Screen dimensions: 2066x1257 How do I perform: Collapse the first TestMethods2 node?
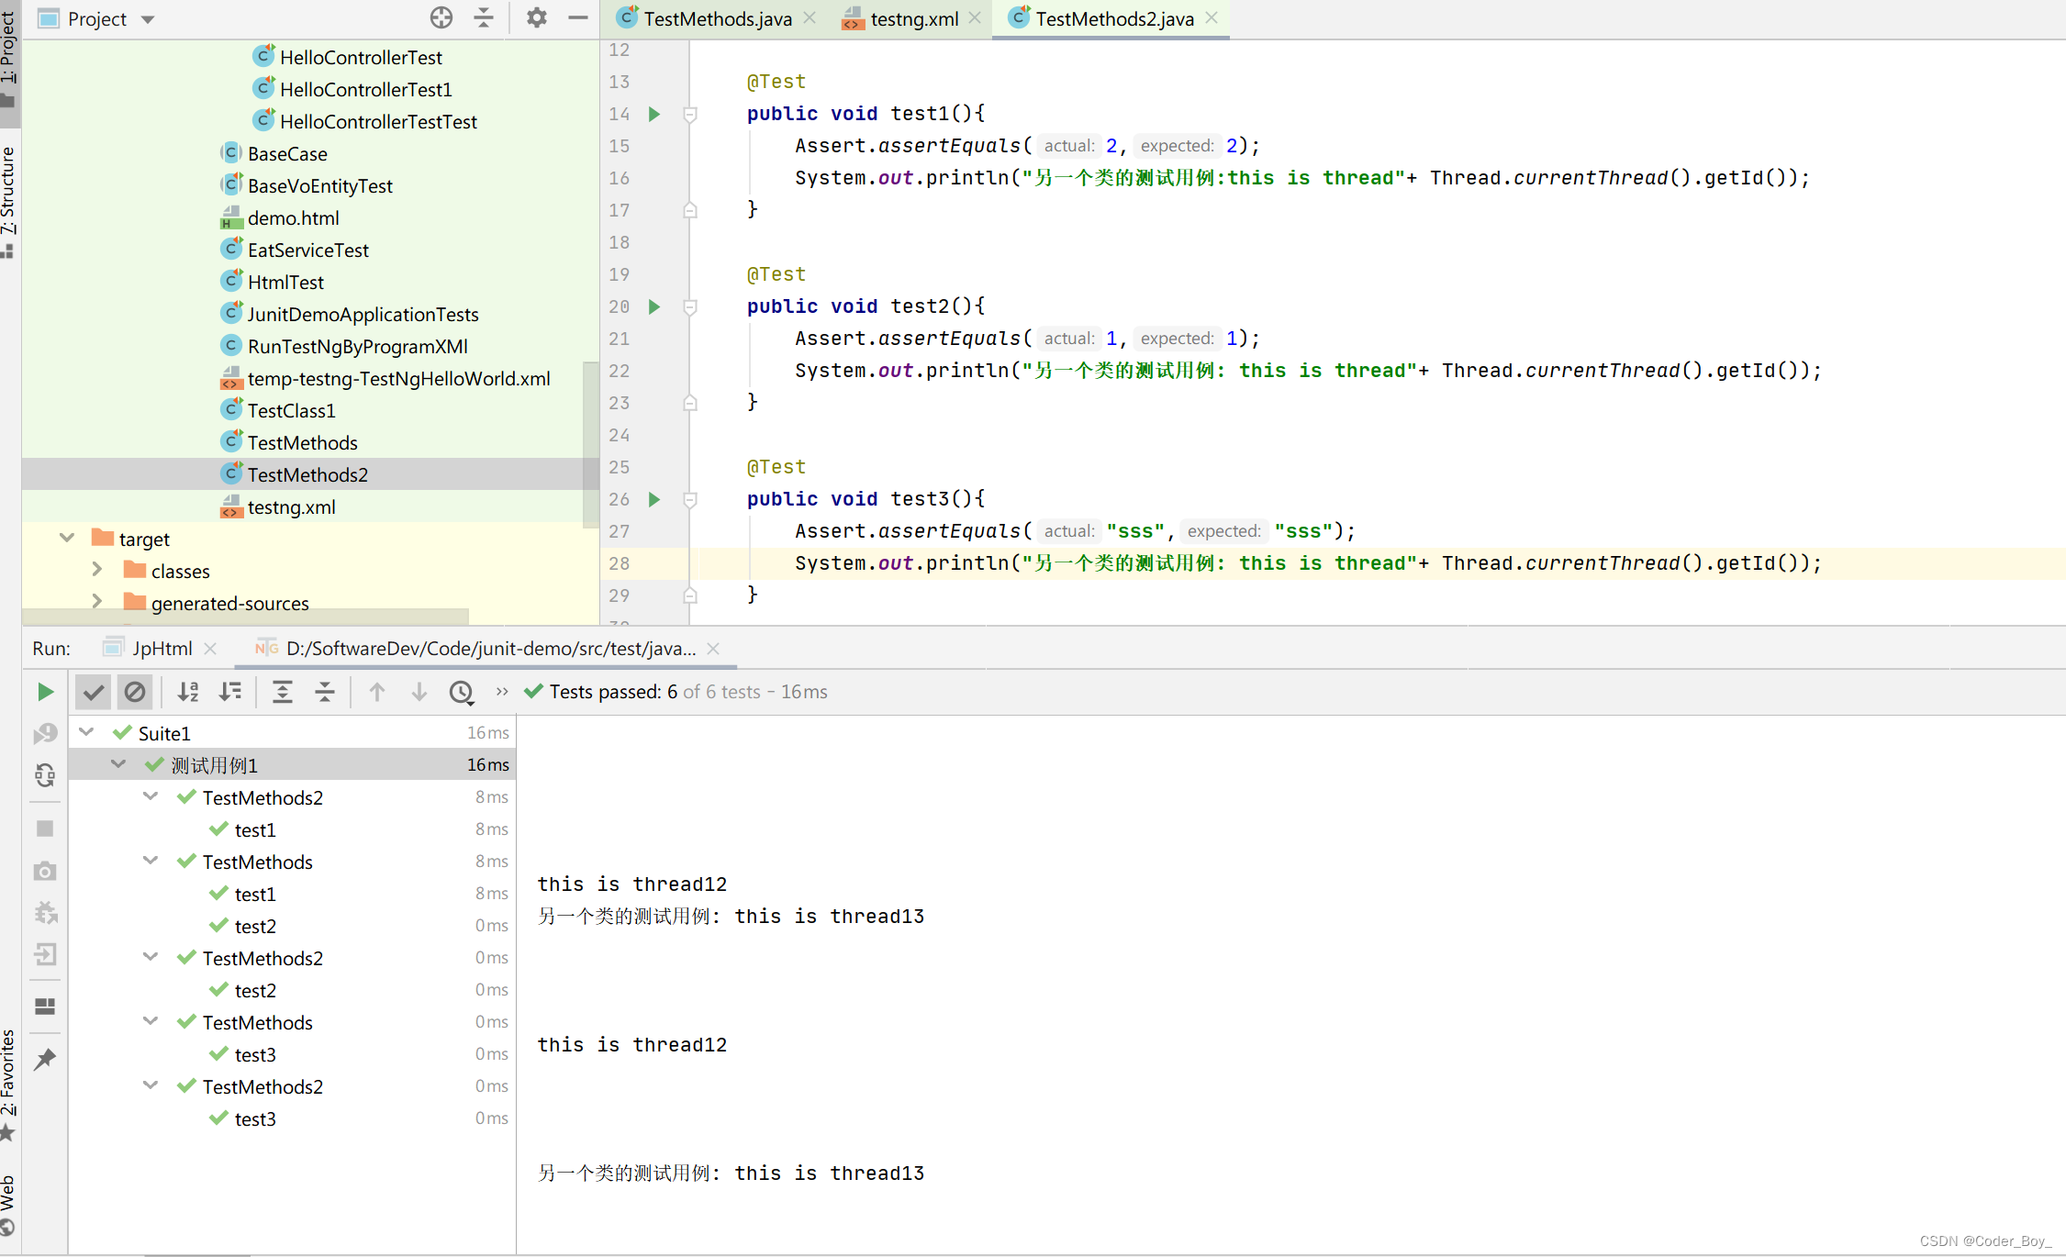pyautogui.click(x=151, y=796)
